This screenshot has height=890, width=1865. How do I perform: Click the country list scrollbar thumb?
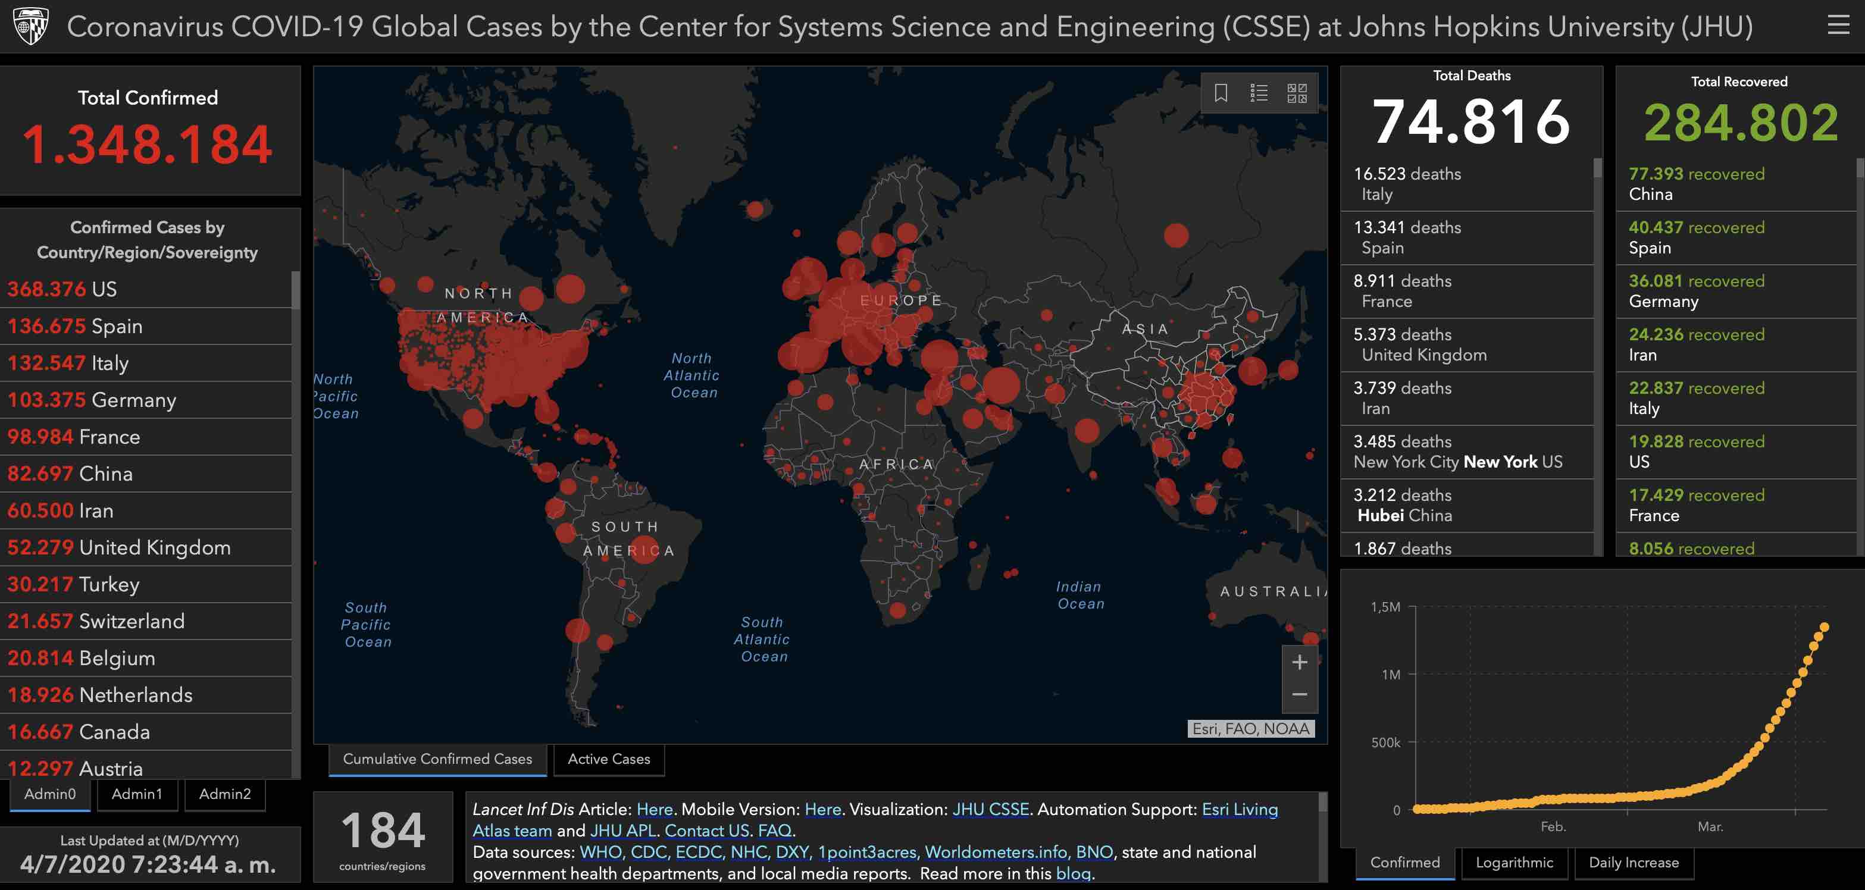coord(295,290)
